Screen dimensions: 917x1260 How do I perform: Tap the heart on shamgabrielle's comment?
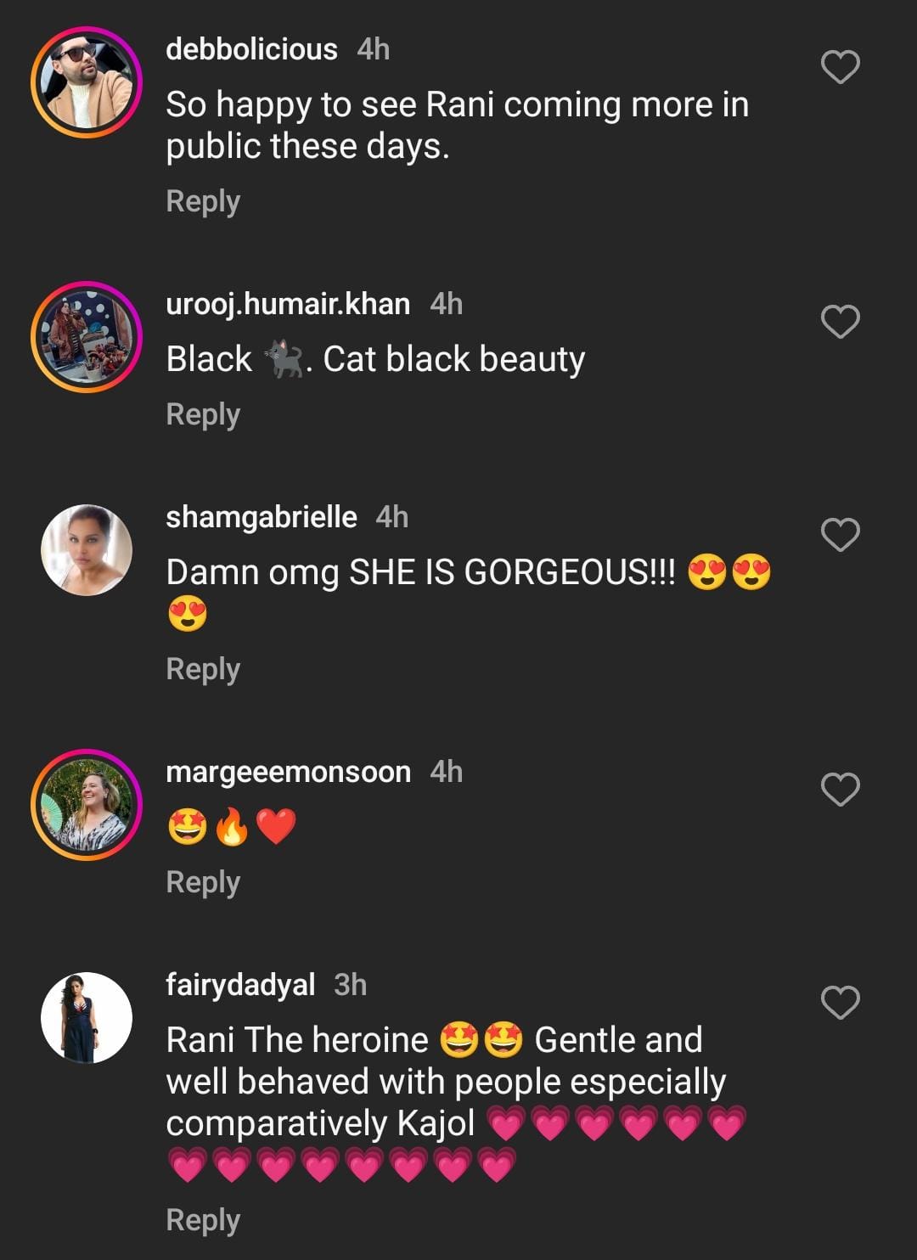tap(841, 534)
